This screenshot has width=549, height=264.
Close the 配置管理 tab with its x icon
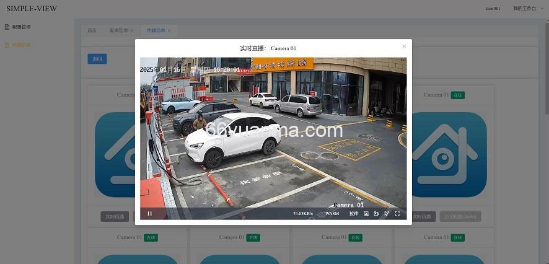[132, 30]
